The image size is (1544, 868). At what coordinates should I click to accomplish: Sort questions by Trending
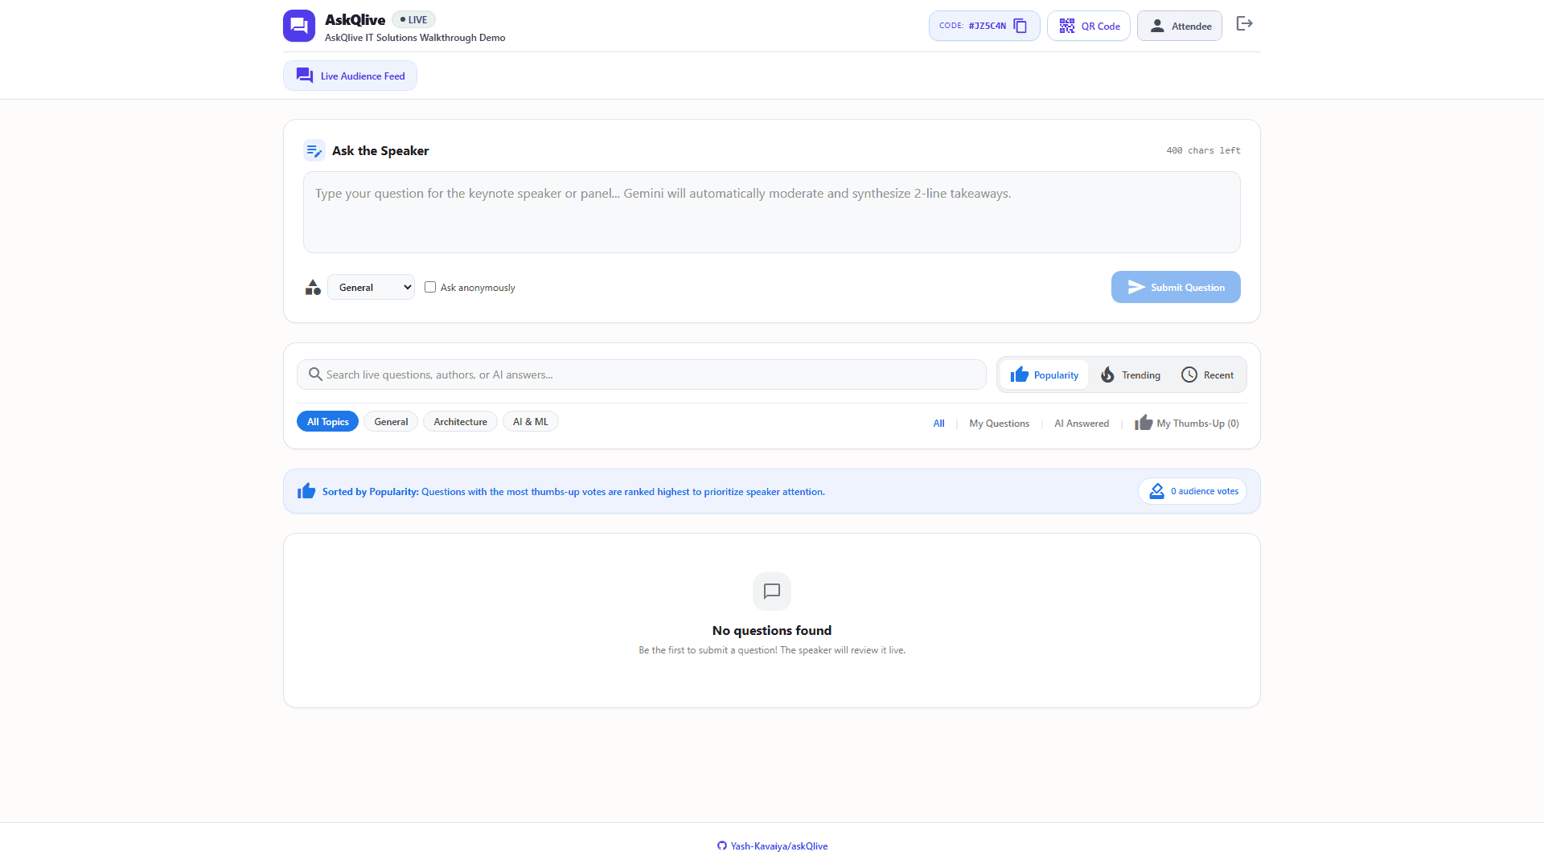[1130, 375]
